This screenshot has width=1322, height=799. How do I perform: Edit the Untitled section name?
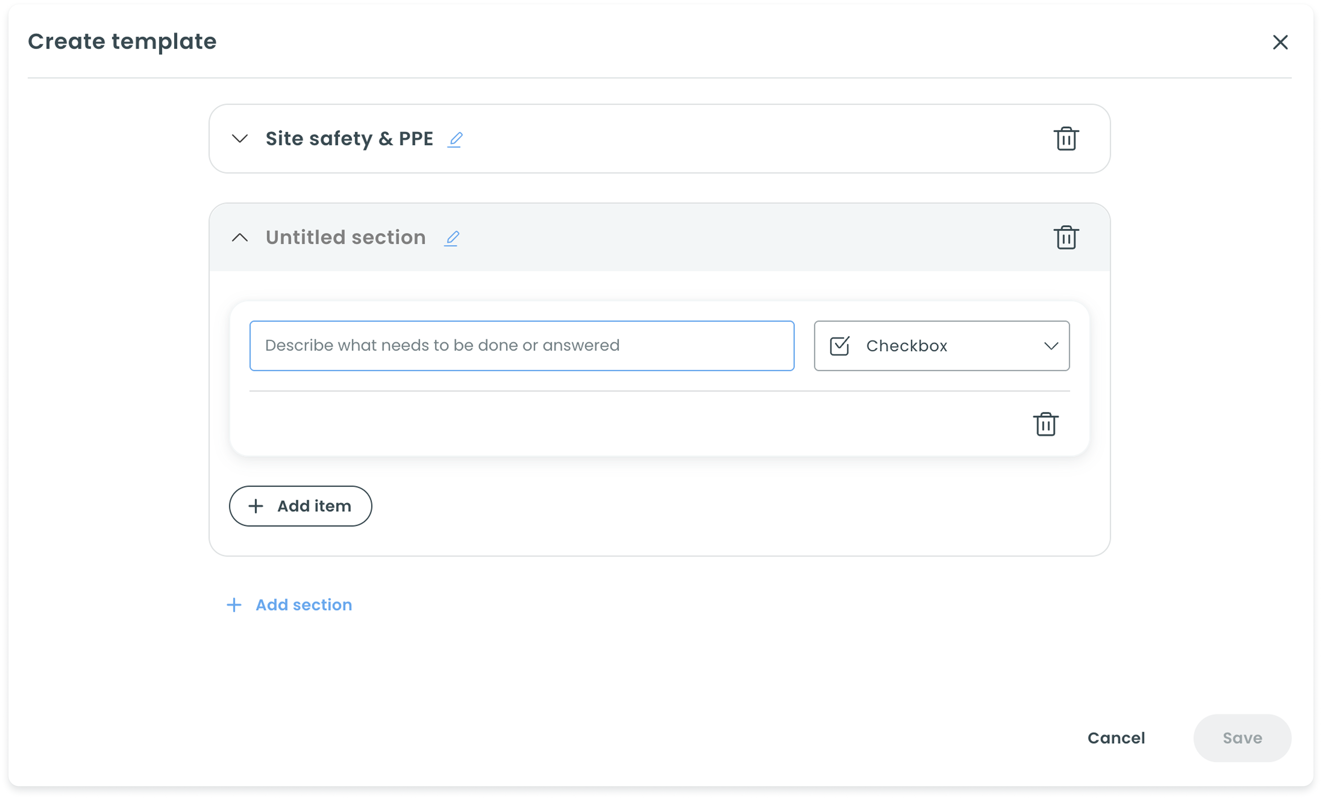452,238
